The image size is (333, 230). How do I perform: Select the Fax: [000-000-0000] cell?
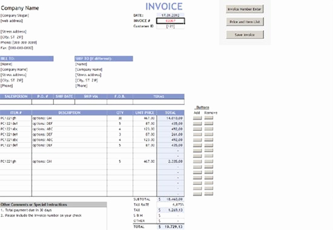tap(17, 48)
